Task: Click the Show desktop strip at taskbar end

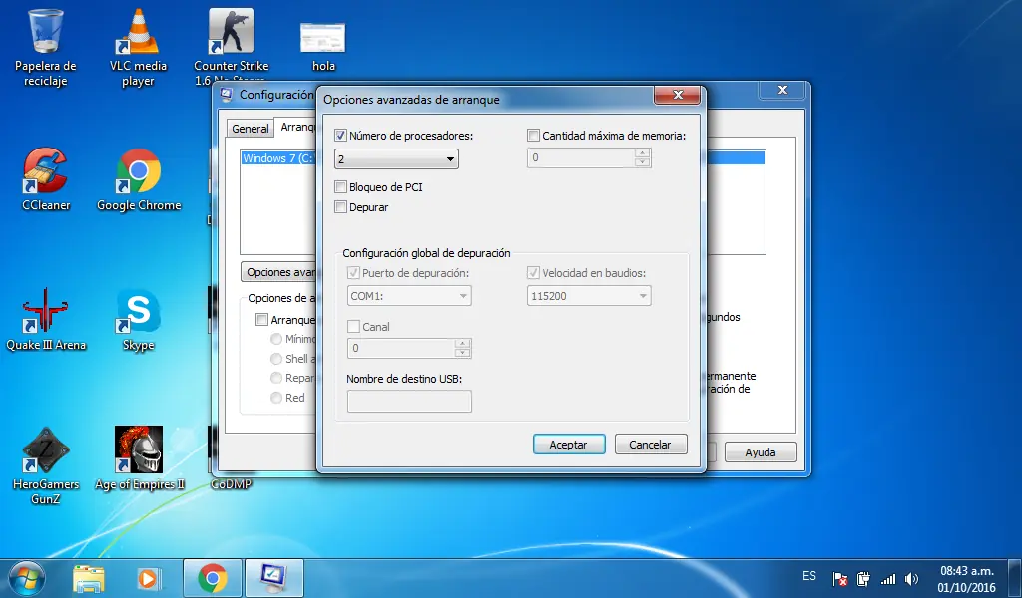Action: [1016, 578]
